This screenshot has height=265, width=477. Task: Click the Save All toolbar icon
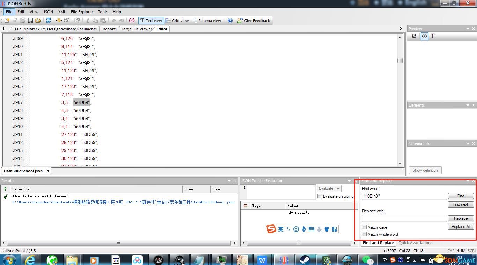[38, 21]
